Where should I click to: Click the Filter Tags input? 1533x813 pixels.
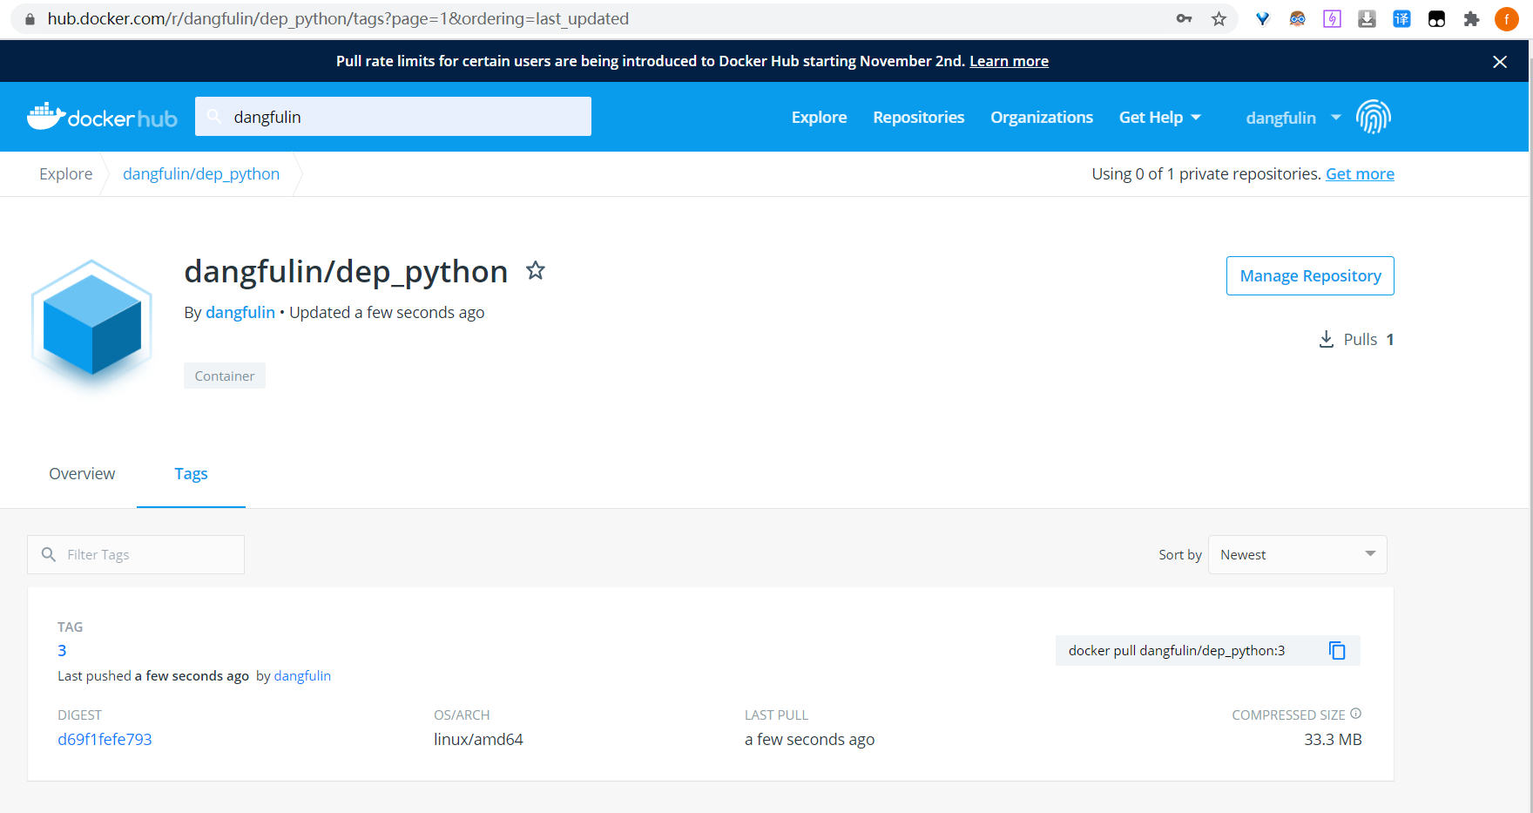tap(136, 555)
